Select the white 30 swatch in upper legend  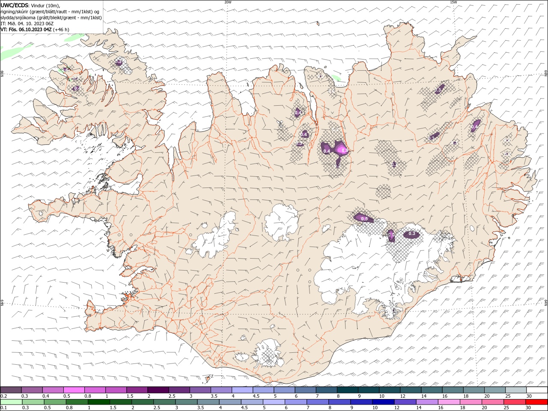(537, 390)
